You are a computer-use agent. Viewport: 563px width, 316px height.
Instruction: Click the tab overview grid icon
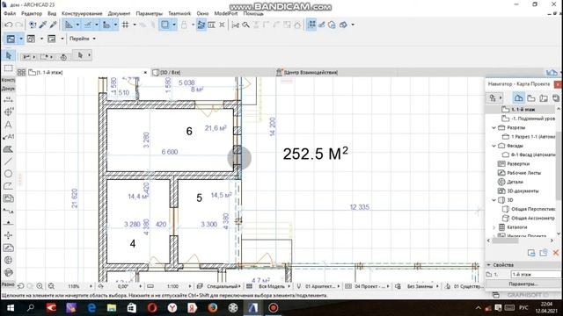tap(21, 72)
